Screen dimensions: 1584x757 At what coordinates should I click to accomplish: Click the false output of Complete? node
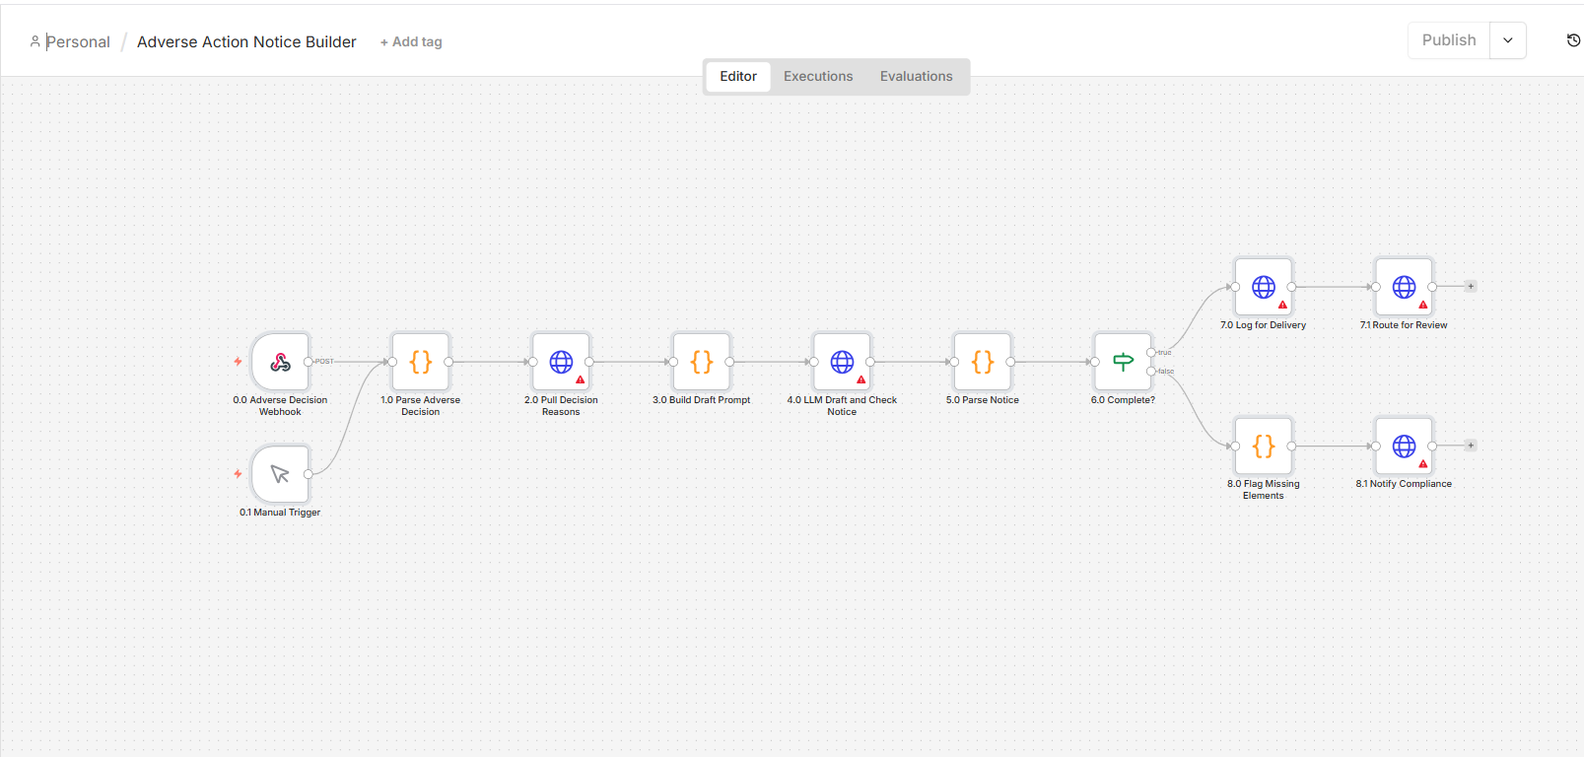pos(1151,372)
